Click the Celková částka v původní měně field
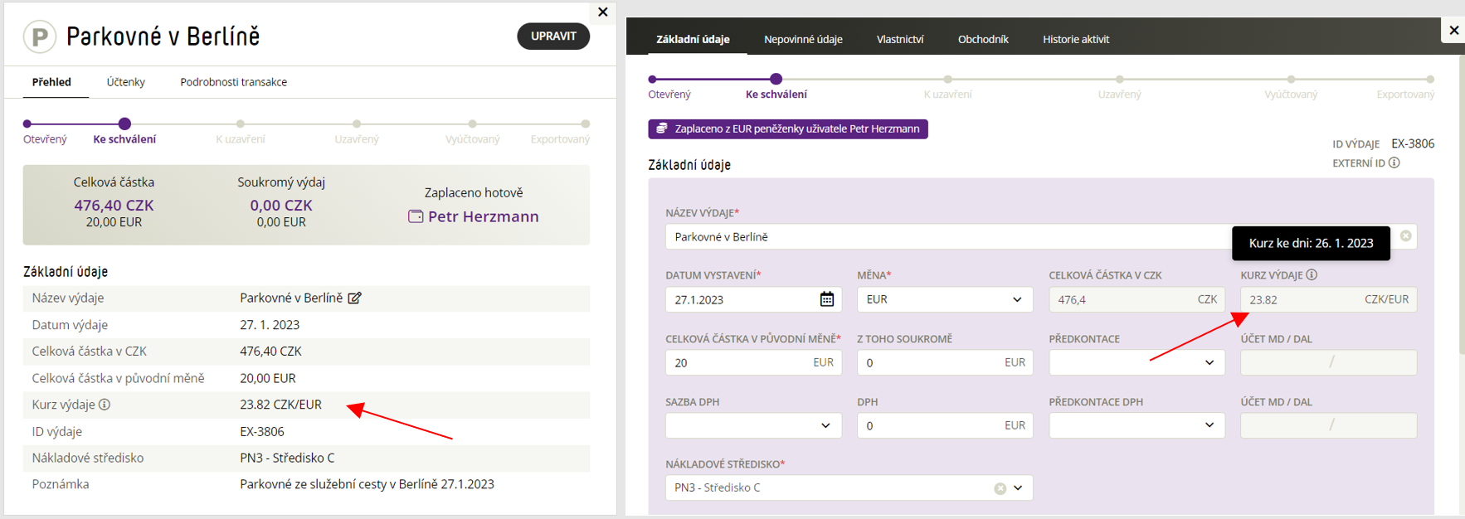 753,362
